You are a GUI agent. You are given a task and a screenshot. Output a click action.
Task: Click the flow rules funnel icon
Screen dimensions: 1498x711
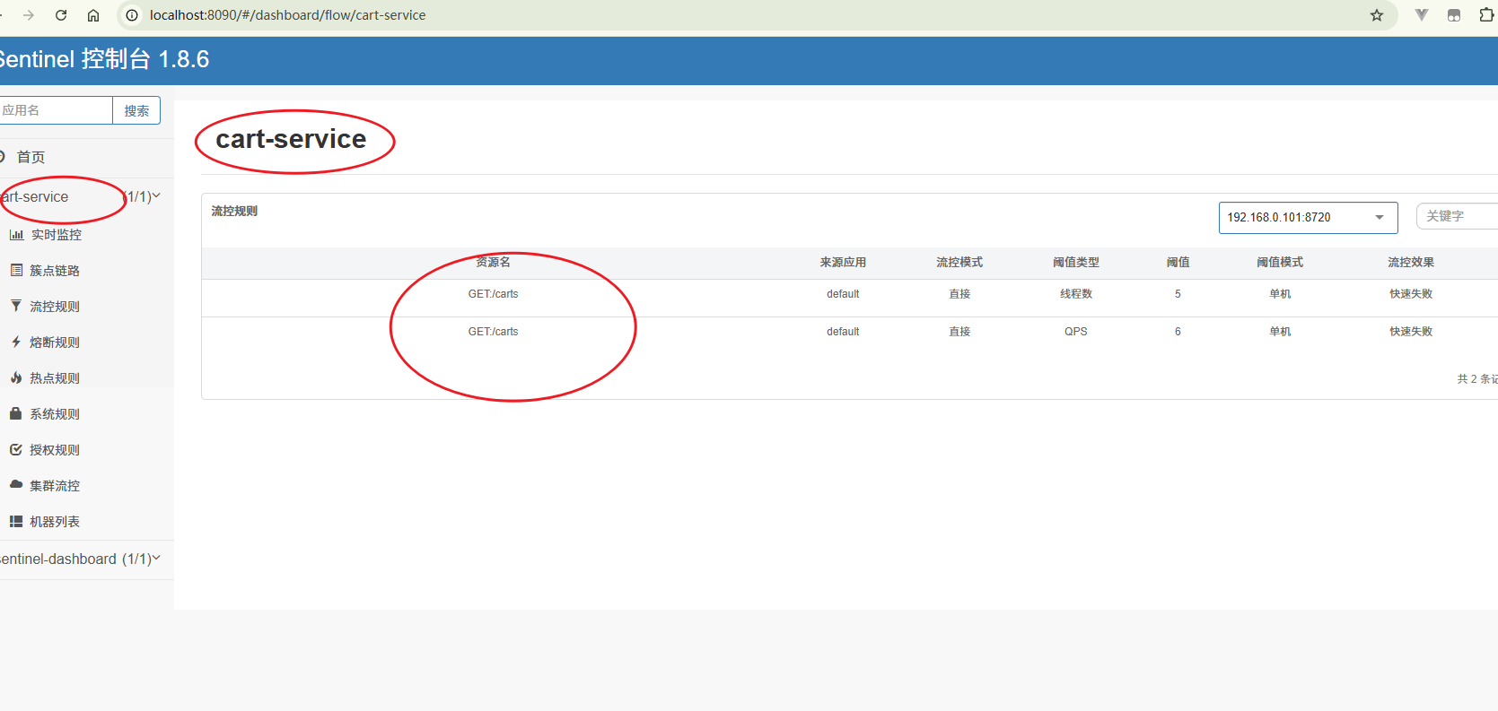pos(16,306)
